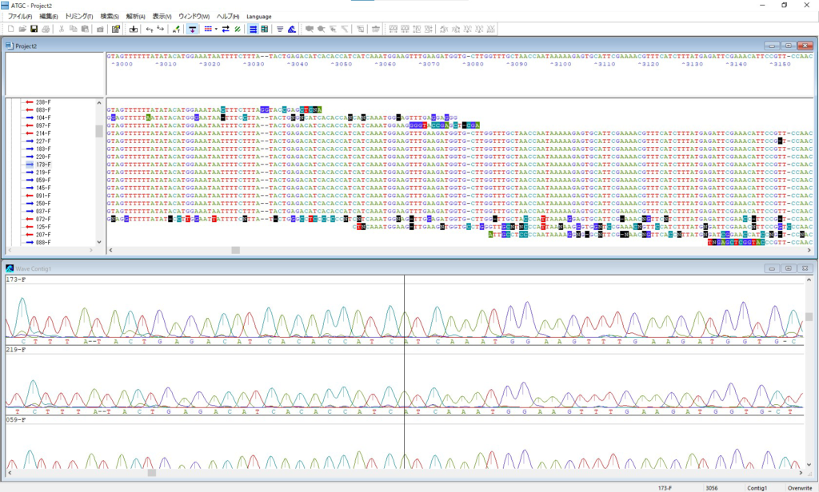This screenshot has width=819, height=492.
Task: Maximize the Wave Contig1 window
Action: coord(788,268)
